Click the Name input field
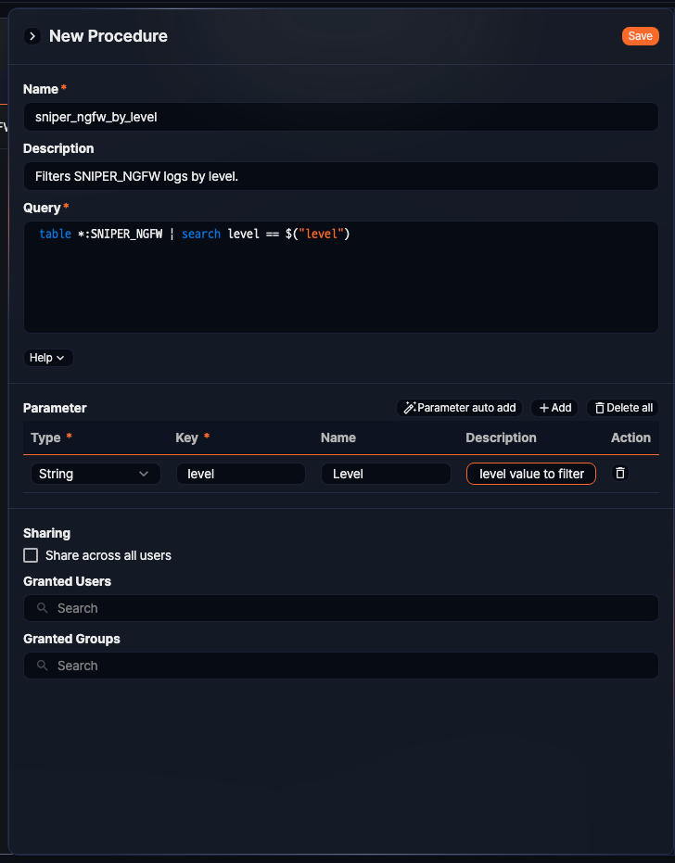Screen dimensions: 675x863 point(340,117)
